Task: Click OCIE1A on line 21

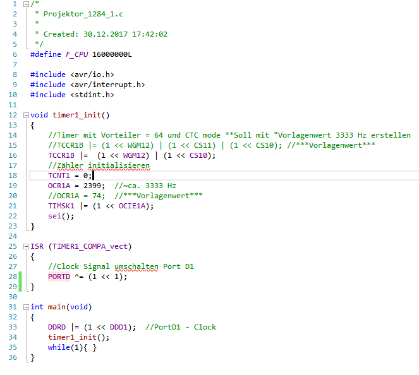Action: point(132,206)
